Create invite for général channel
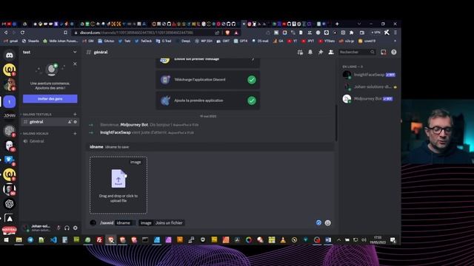The height and width of the screenshot is (266, 474). point(70,122)
